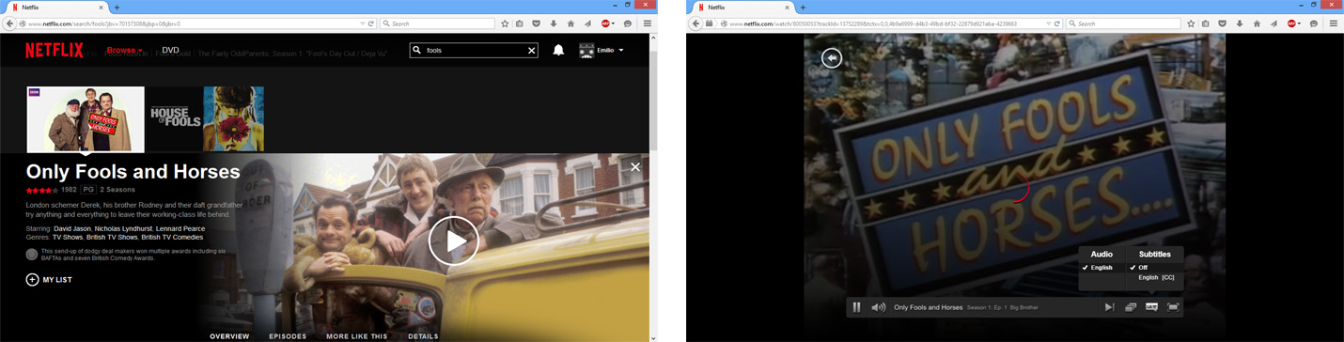Select the House of Fools thumbnail

coord(176,118)
